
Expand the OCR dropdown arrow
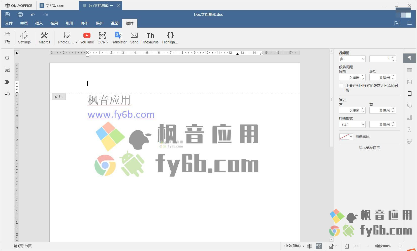coord(107,42)
